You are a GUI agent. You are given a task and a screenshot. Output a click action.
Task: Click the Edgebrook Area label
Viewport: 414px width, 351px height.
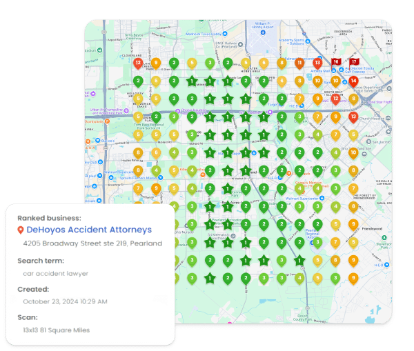click(343, 32)
